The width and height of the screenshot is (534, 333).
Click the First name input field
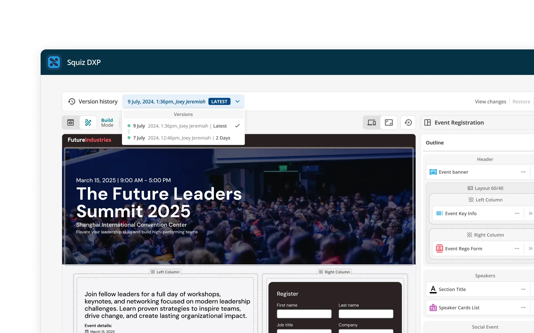pos(304,314)
